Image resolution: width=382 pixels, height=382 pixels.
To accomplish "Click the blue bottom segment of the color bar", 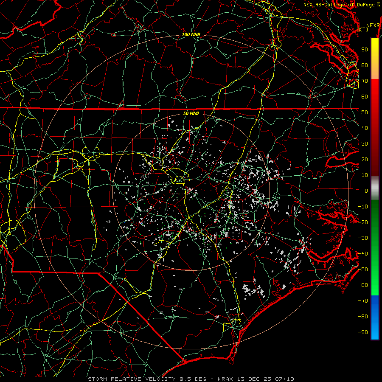I will (375, 317).
